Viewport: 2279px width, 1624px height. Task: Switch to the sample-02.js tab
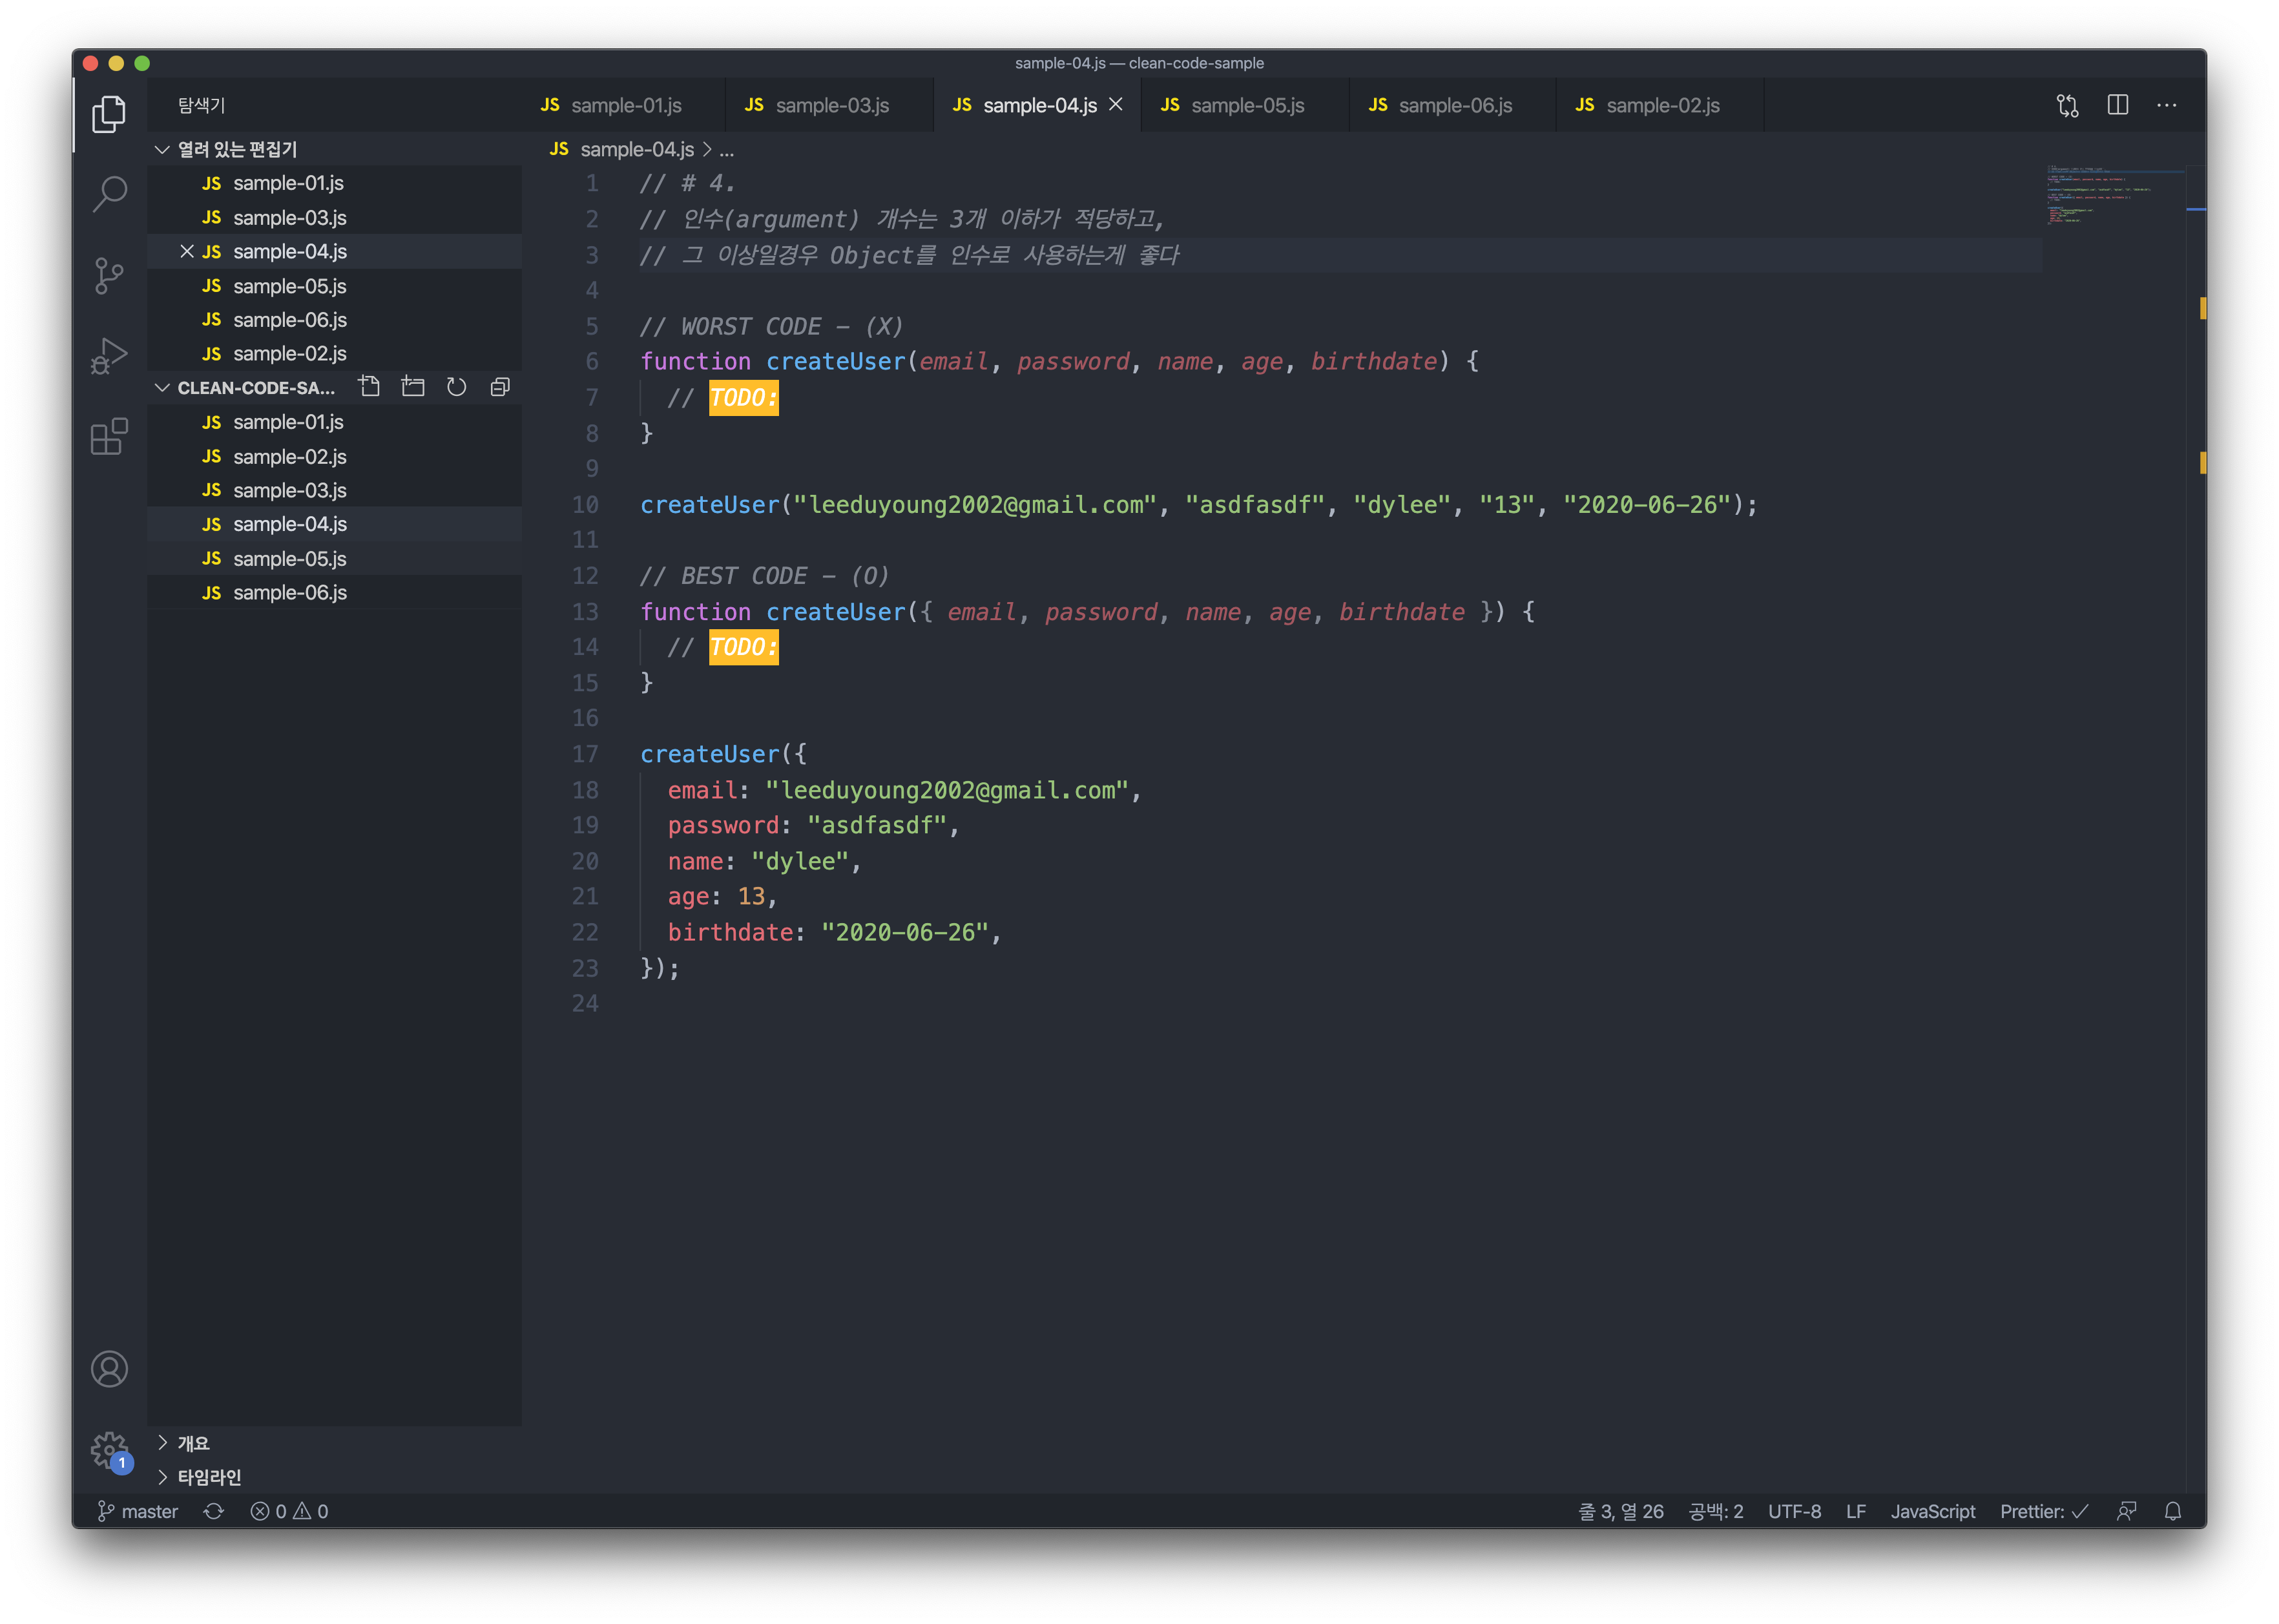pyautogui.click(x=1661, y=105)
